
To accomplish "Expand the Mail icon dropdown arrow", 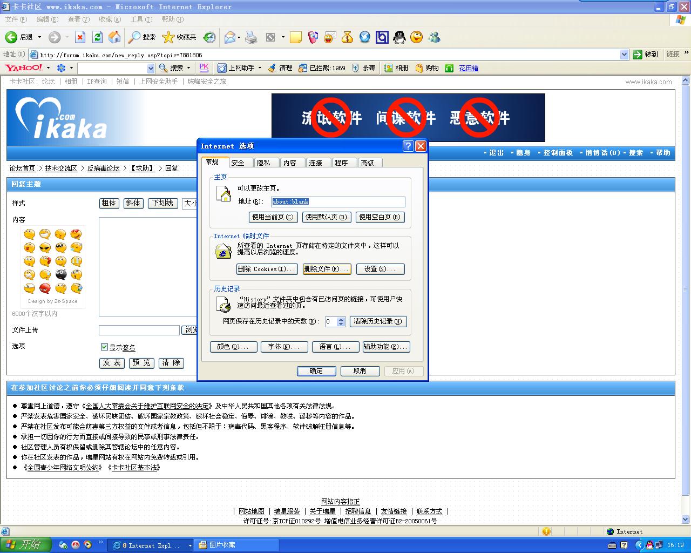I will (x=239, y=37).
